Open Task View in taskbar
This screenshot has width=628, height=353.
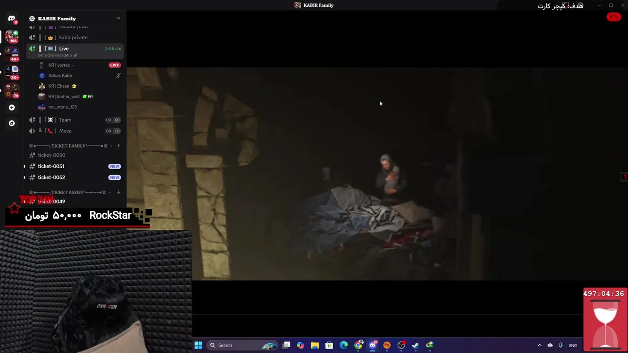pos(287,345)
